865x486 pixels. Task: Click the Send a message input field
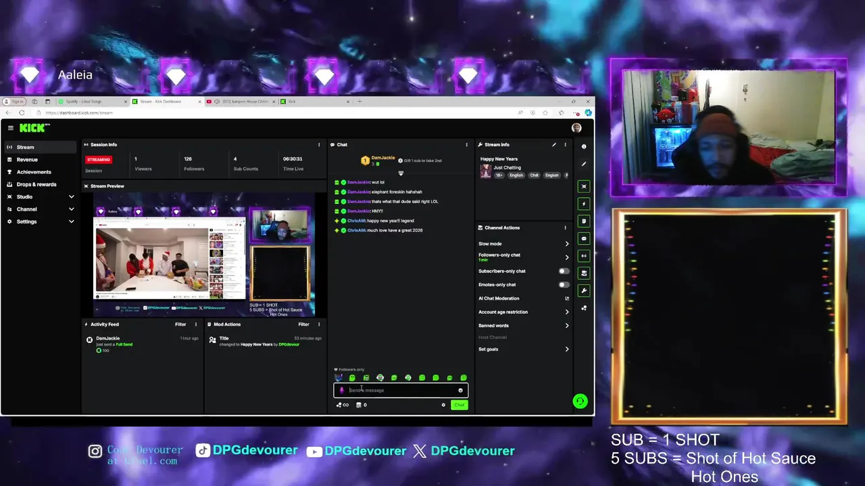click(401, 390)
